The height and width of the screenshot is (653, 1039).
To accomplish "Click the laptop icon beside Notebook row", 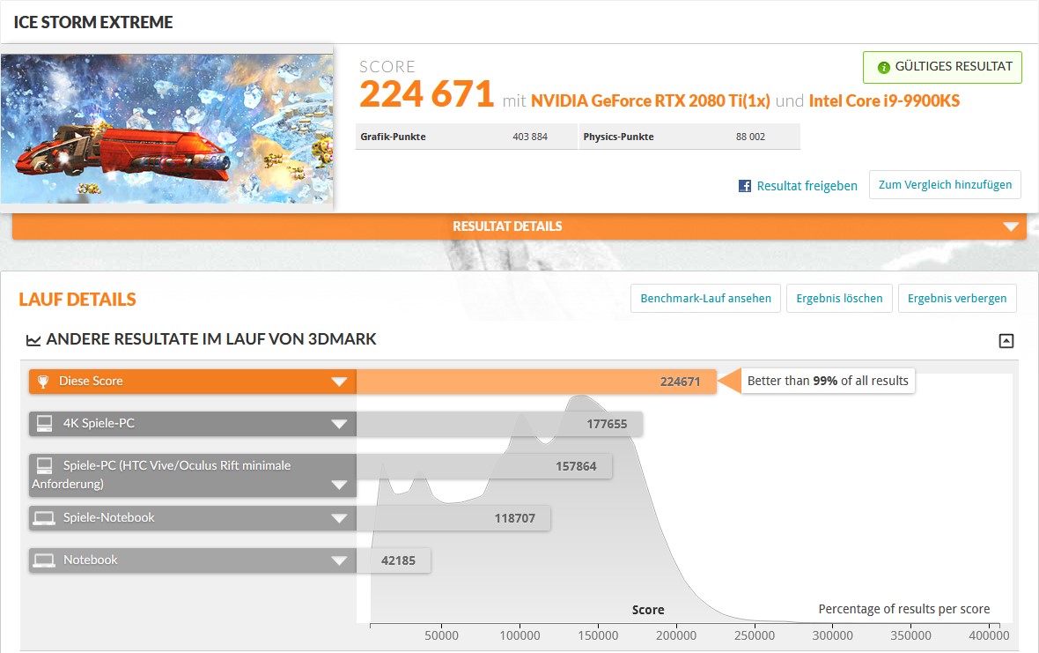I will pos(43,560).
